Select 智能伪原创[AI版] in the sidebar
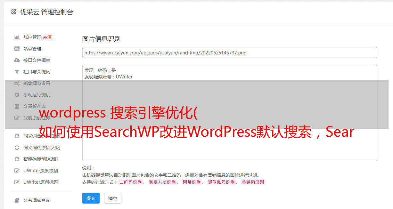Viewport: 393px width, 209px height. pyautogui.click(x=41, y=159)
